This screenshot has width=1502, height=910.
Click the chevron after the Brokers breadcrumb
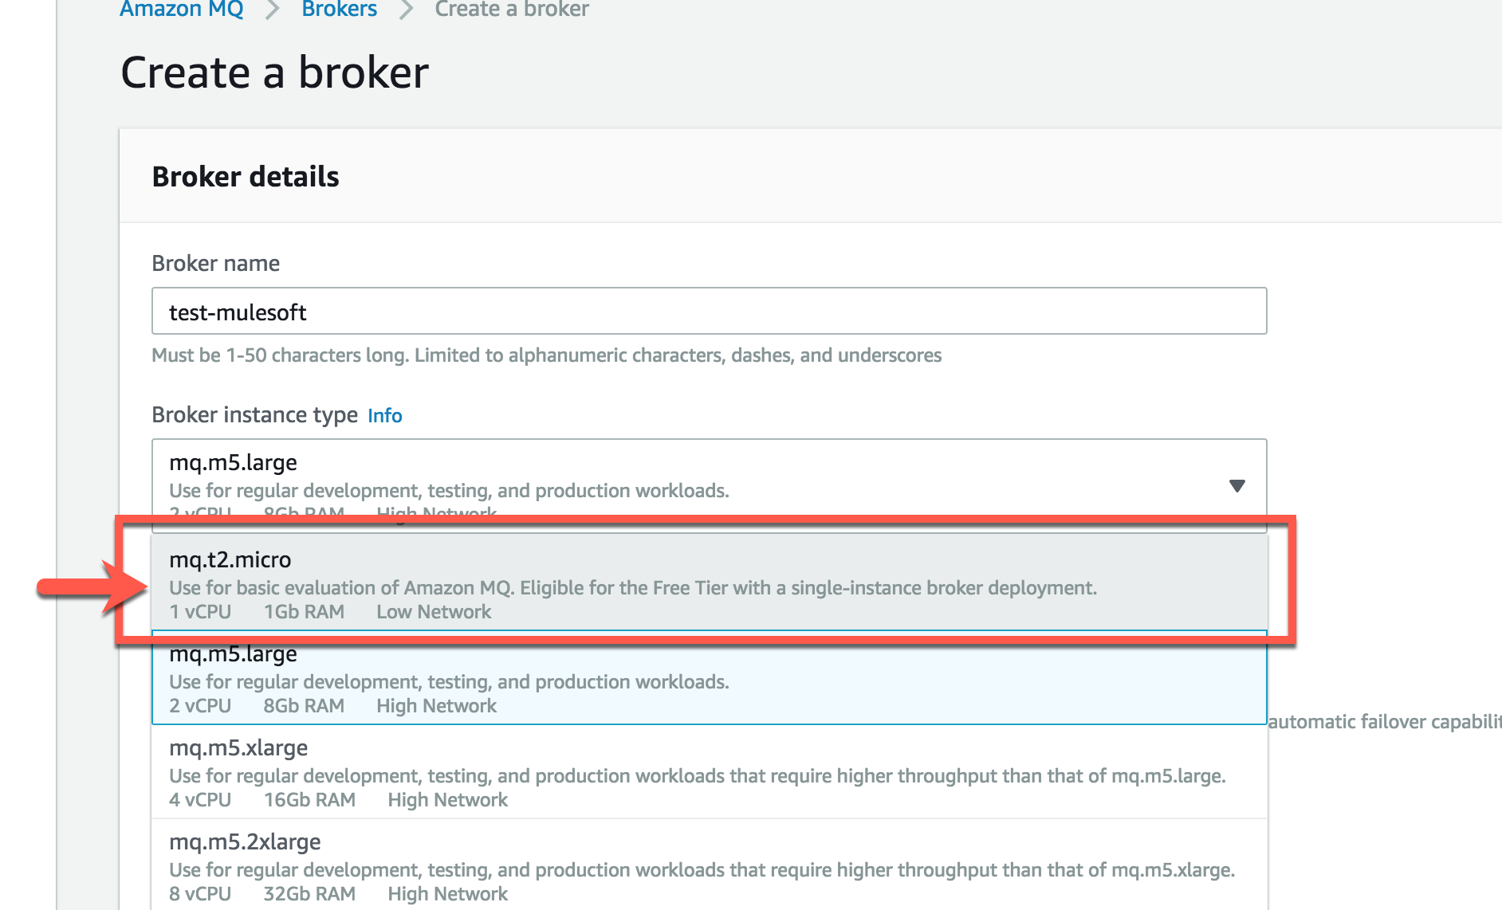pyautogui.click(x=406, y=10)
